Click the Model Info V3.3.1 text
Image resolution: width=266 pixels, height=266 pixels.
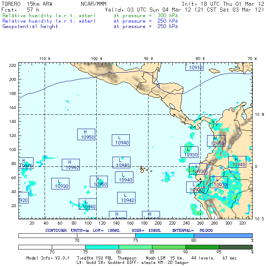(47, 258)
